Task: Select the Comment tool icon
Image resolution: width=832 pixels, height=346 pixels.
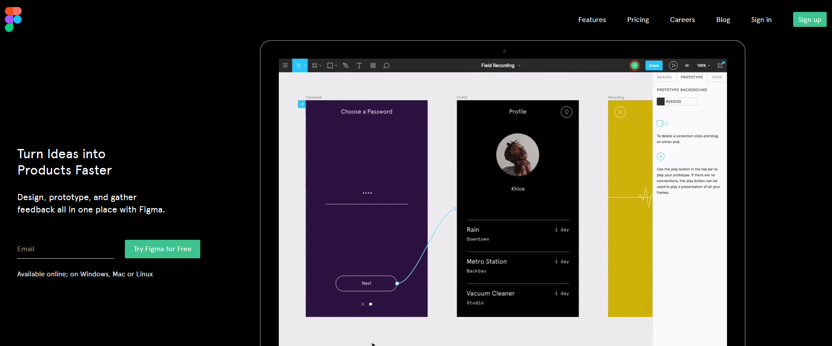Action: point(386,66)
